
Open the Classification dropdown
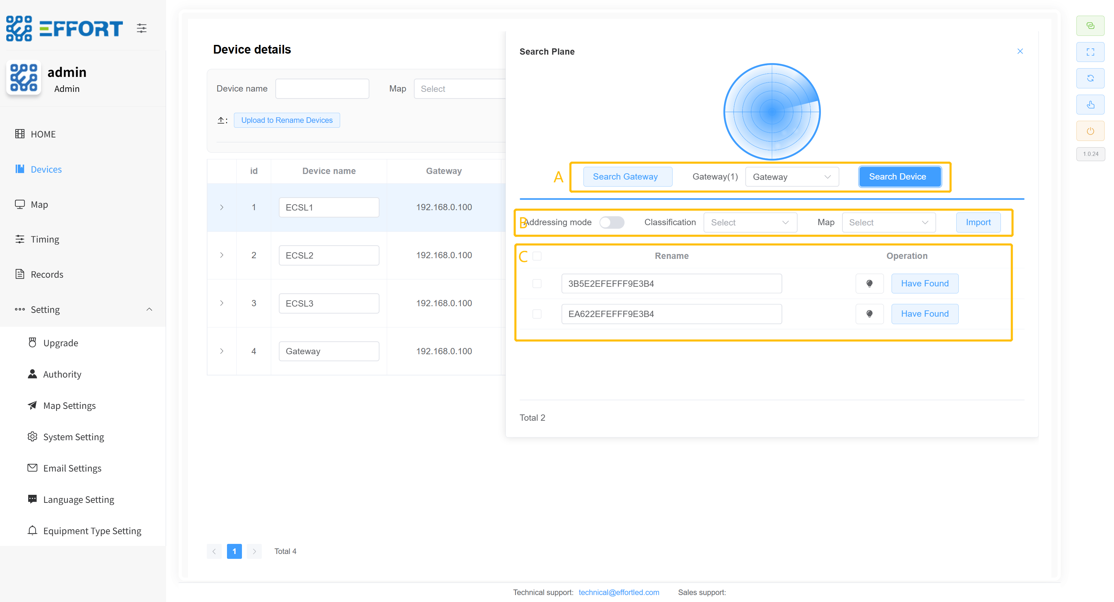click(750, 222)
